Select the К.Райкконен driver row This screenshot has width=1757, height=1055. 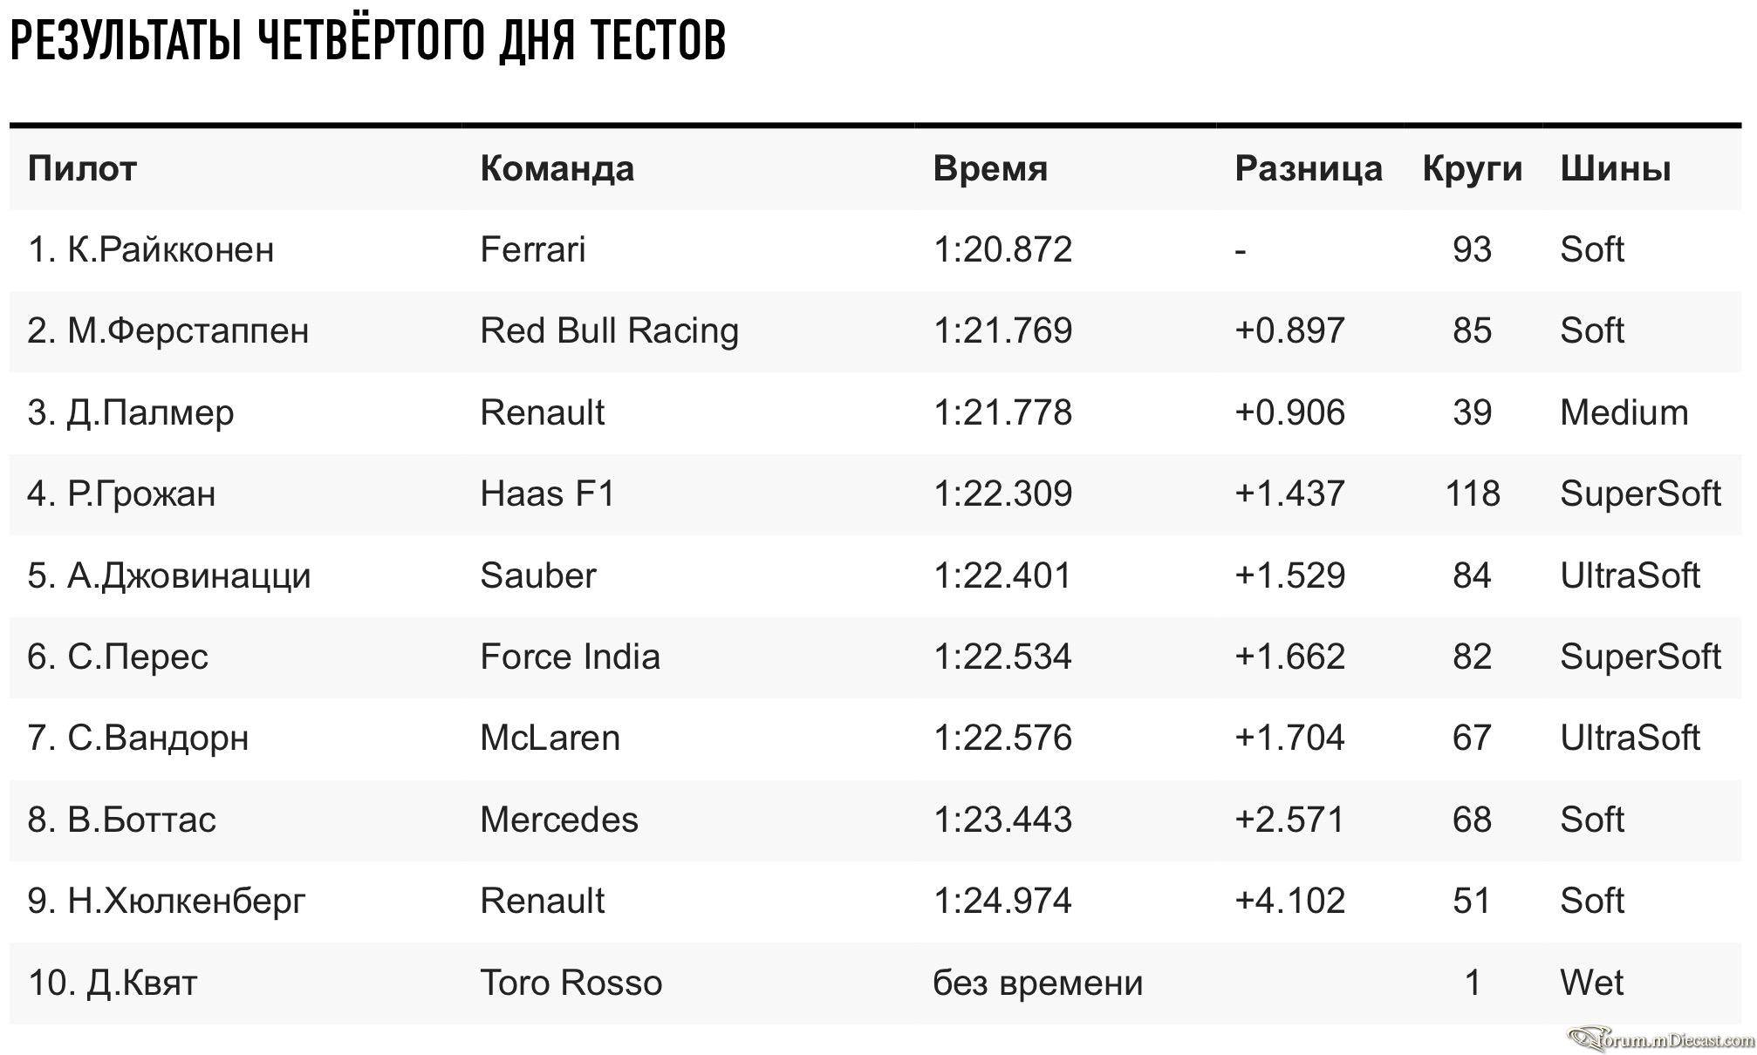pos(875,250)
